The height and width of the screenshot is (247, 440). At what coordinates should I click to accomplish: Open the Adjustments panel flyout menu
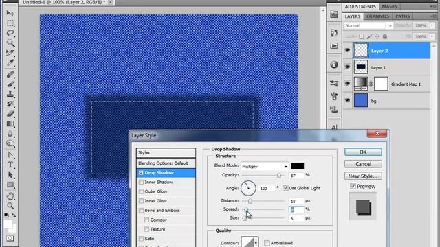[x=432, y=6]
